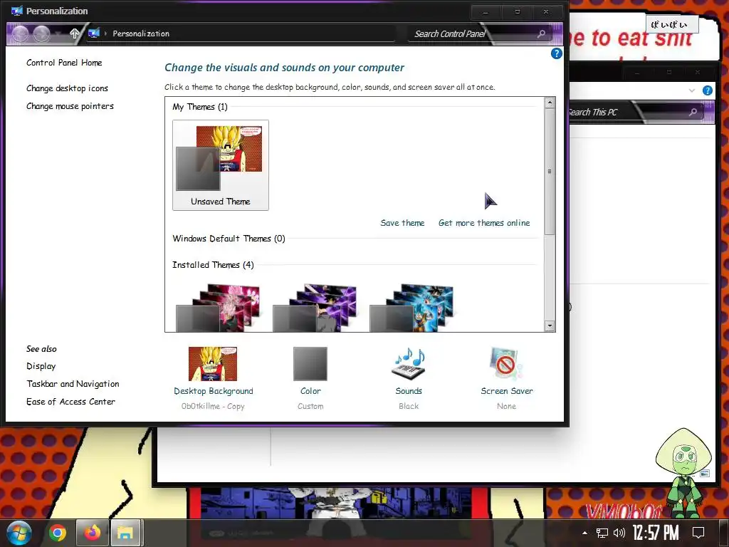Minimize the Personalization window
The image size is (729, 547).
486,11
